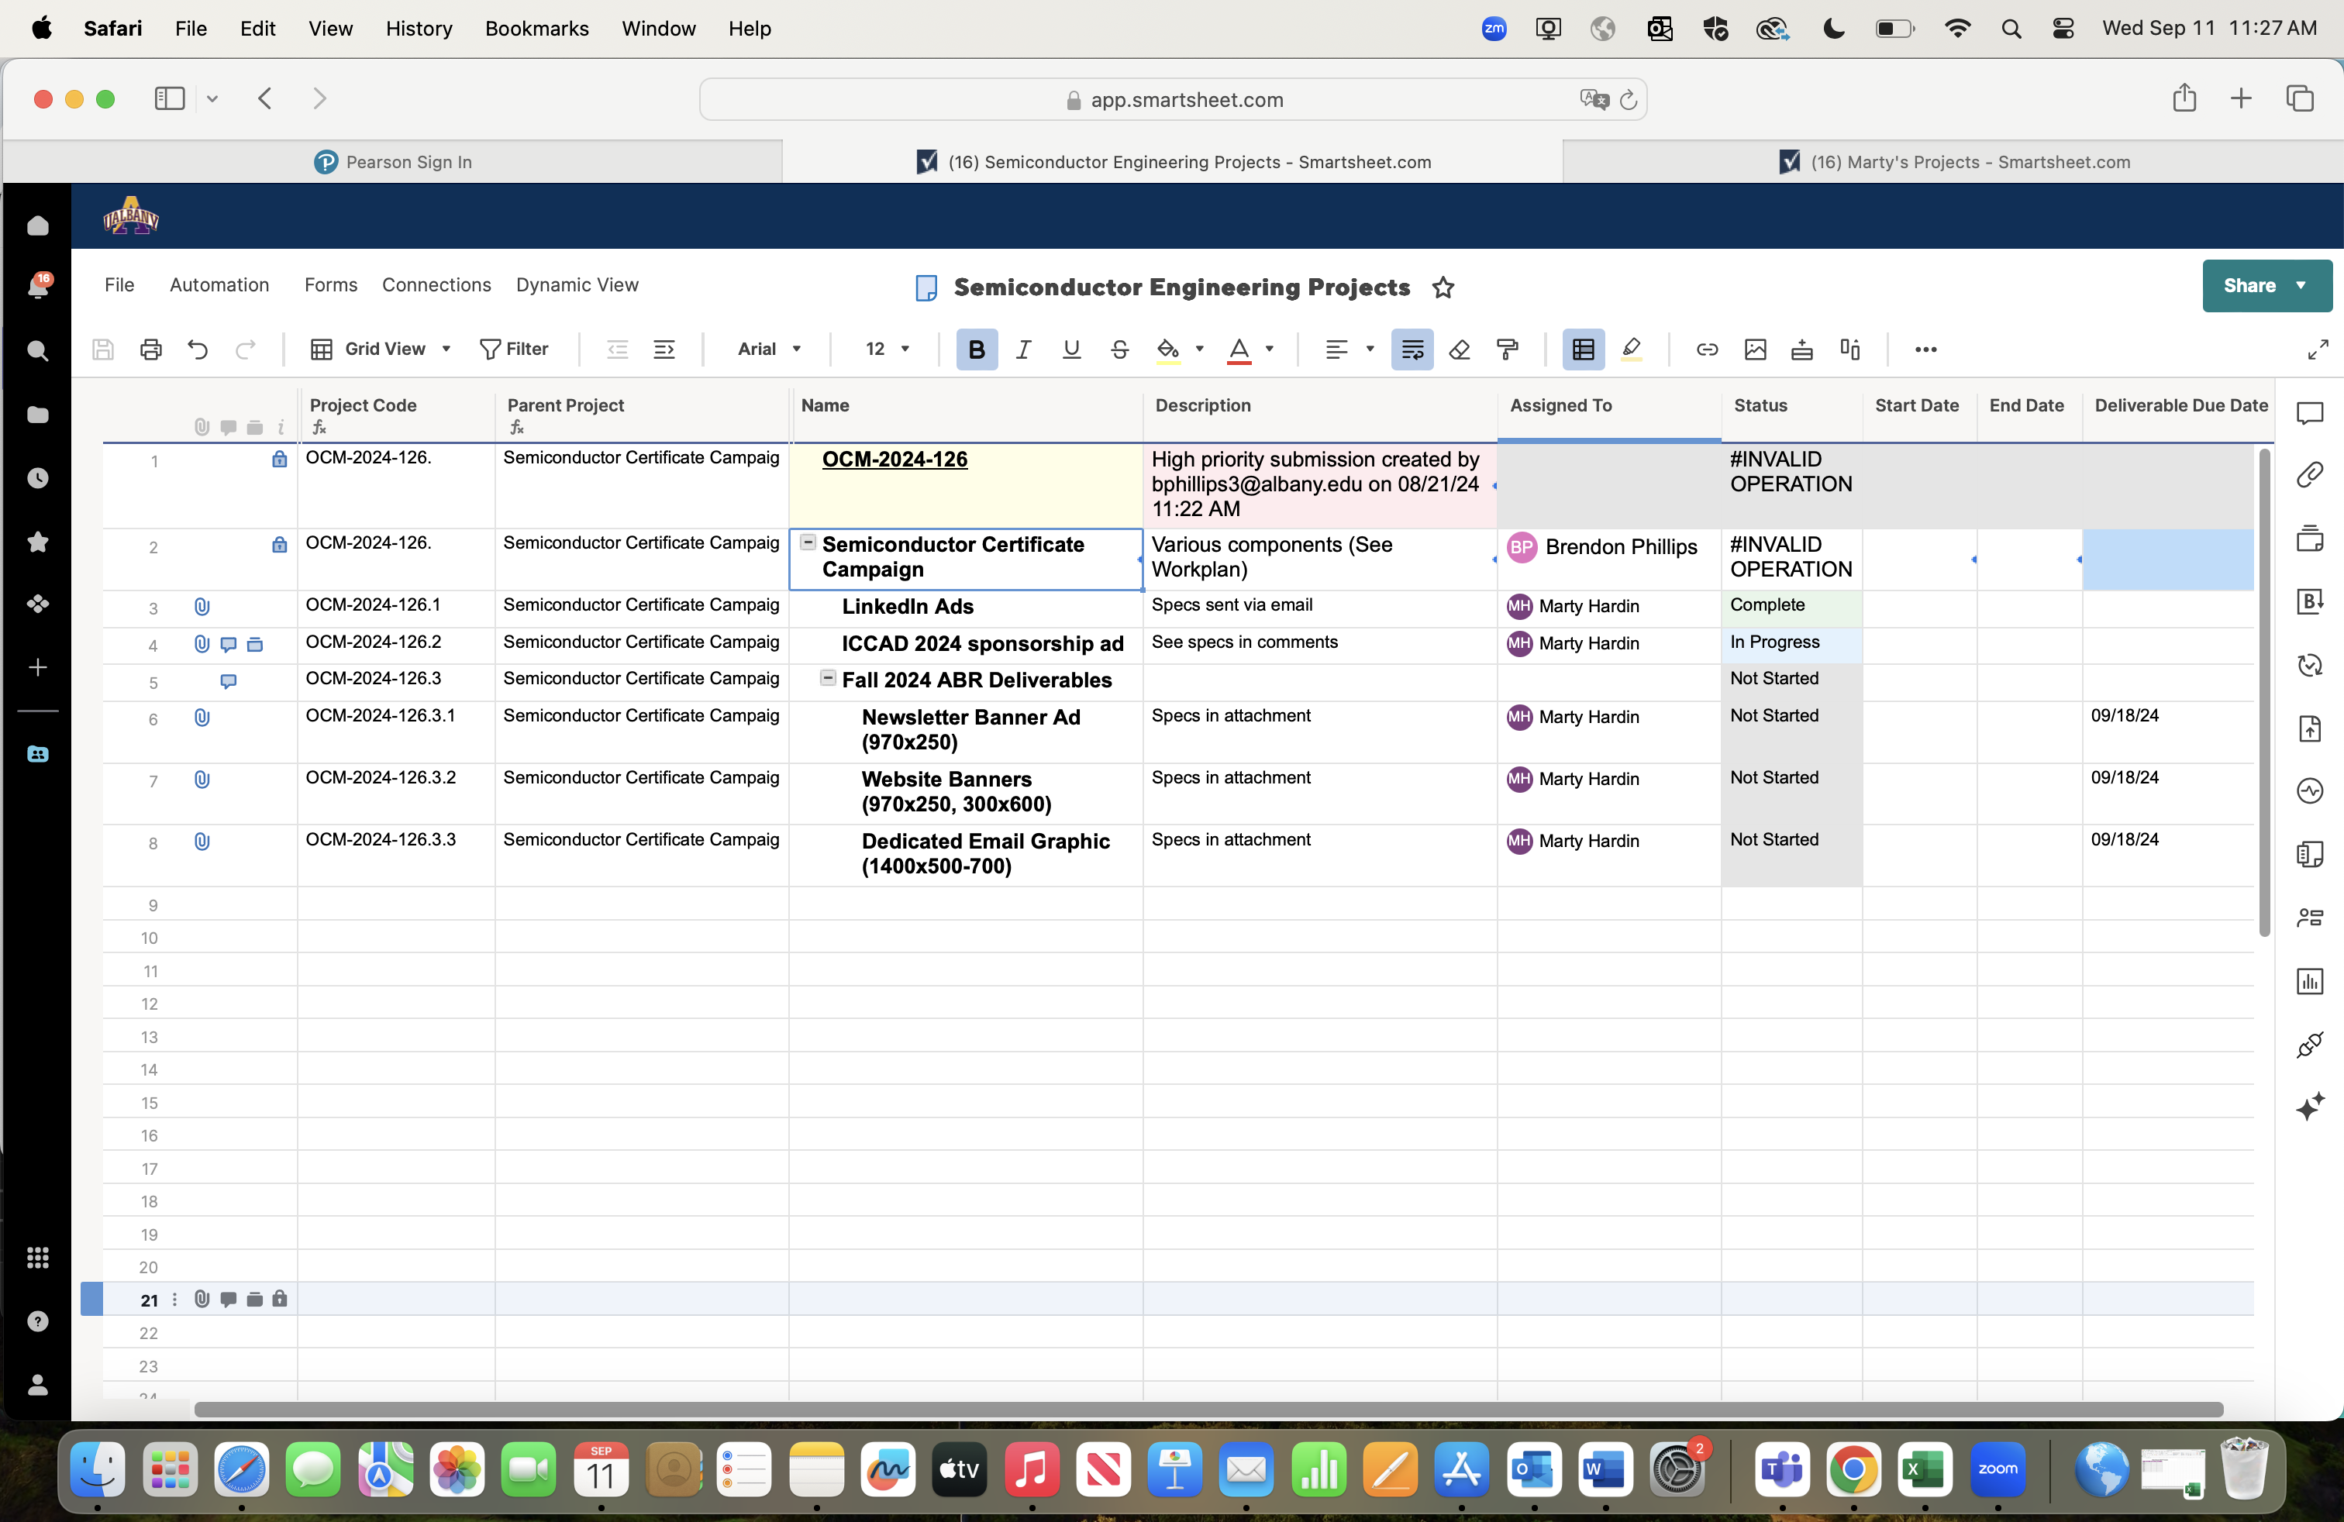
Task: Open the Forms menu
Action: click(331, 285)
